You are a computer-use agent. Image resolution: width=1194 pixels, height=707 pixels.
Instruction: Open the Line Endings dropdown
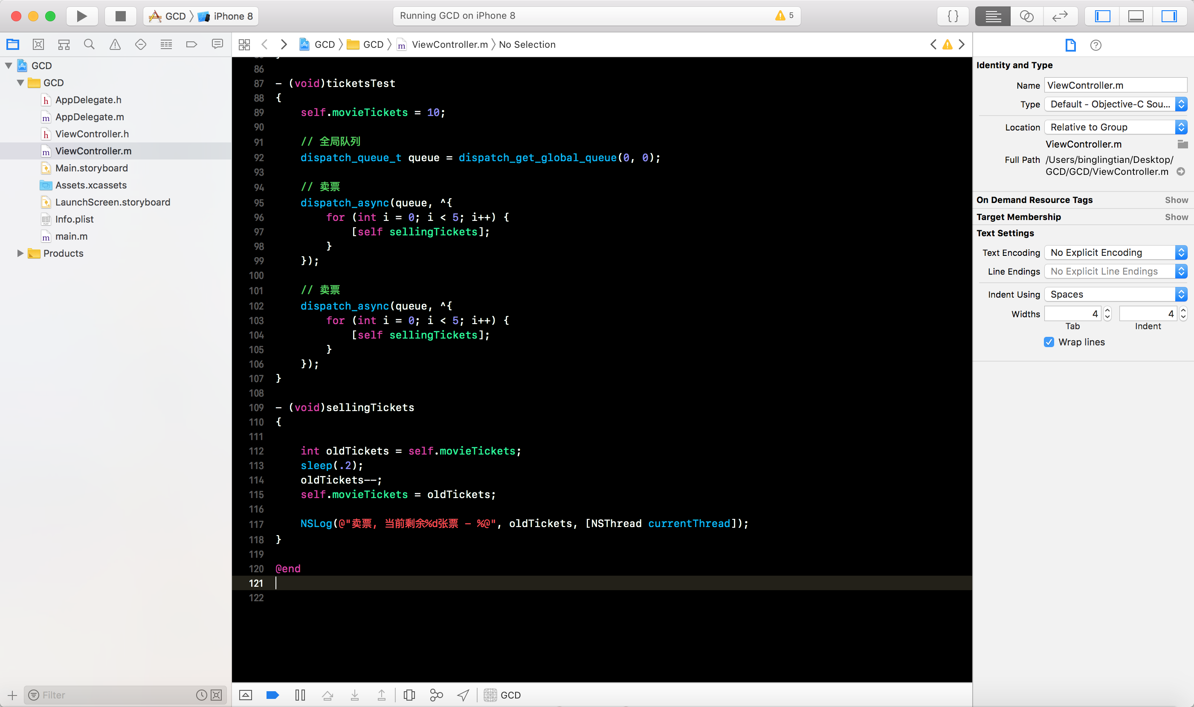(1116, 272)
